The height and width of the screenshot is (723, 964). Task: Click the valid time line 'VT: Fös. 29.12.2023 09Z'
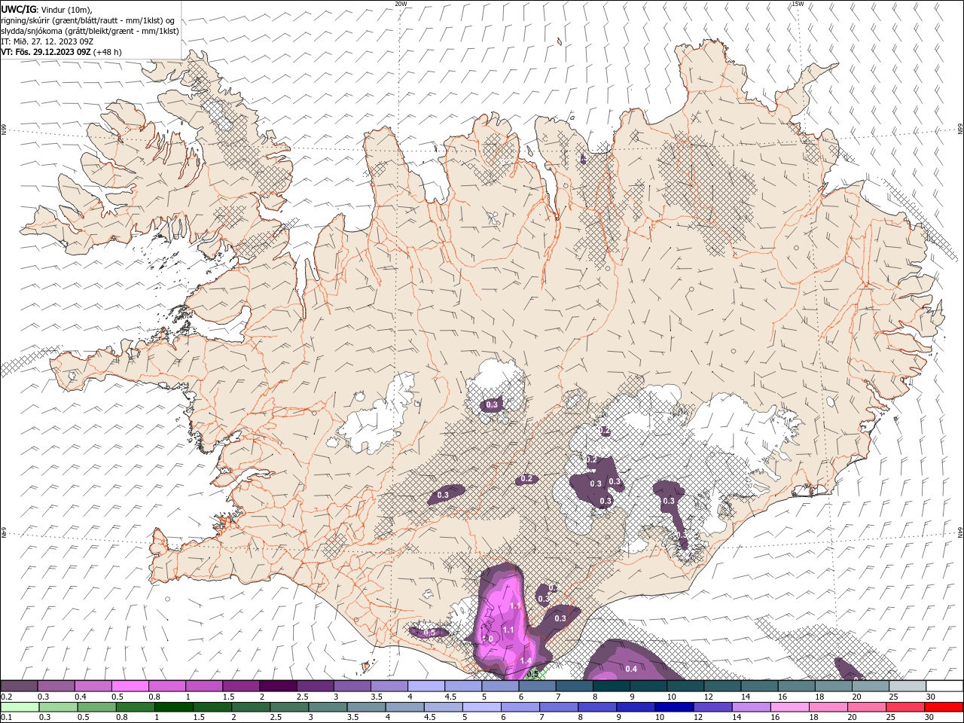pyautogui.click(x=47, y=52)
